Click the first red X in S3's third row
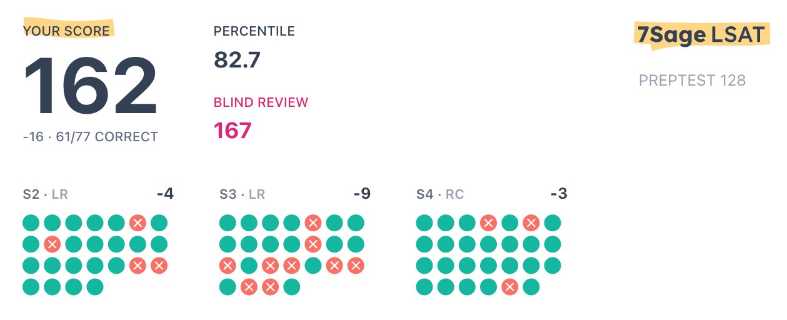The width and height of the screenshot is (787, 320). pyautogui.click(x=228, y=266)
